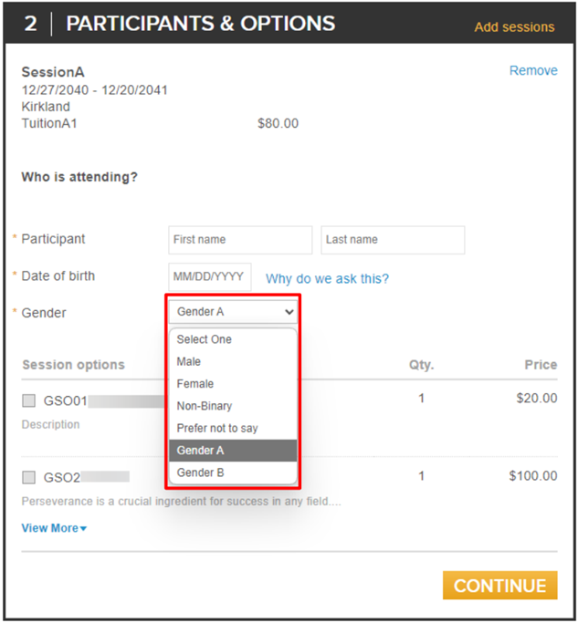Viewport: 578px width, 623px height.
Task: Enable the GSO2 session option checkbox
Action: coord(28,477)
